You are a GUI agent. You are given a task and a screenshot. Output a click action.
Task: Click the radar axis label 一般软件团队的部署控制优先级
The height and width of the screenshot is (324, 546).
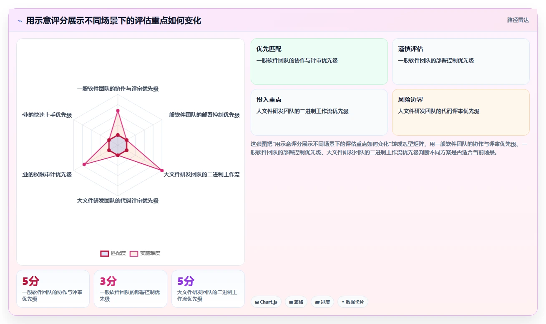click(202, 115)
